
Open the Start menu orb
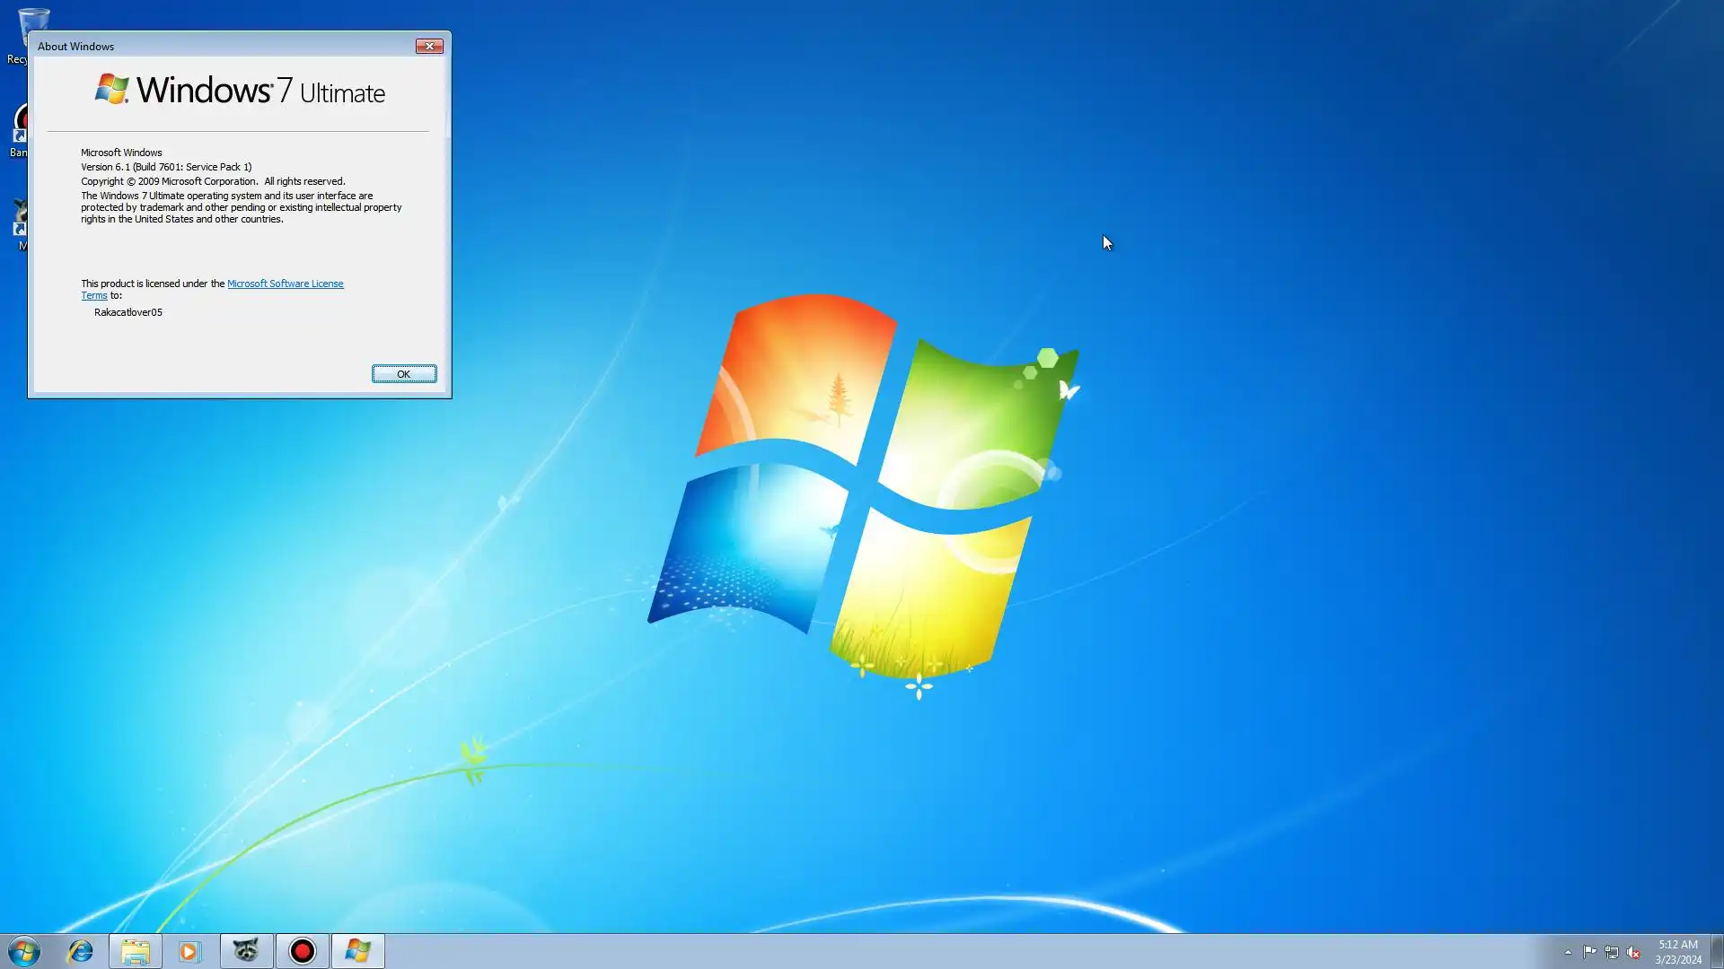(24, 951)
